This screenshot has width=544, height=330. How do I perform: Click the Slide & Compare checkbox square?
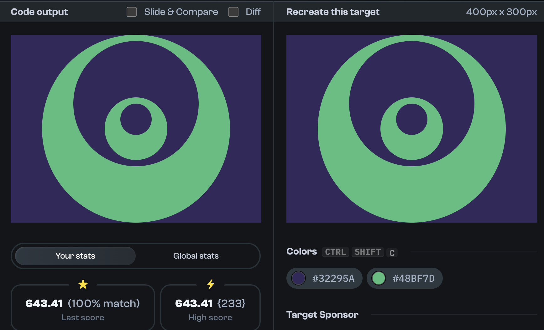131,12
